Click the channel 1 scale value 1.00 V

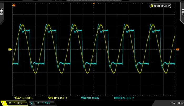(x=18, y=103)
